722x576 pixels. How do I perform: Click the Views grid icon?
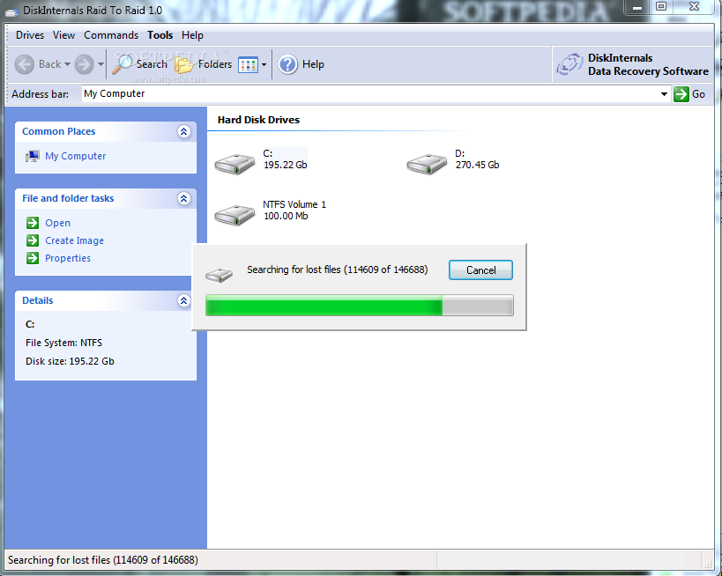tap(248, 65)
